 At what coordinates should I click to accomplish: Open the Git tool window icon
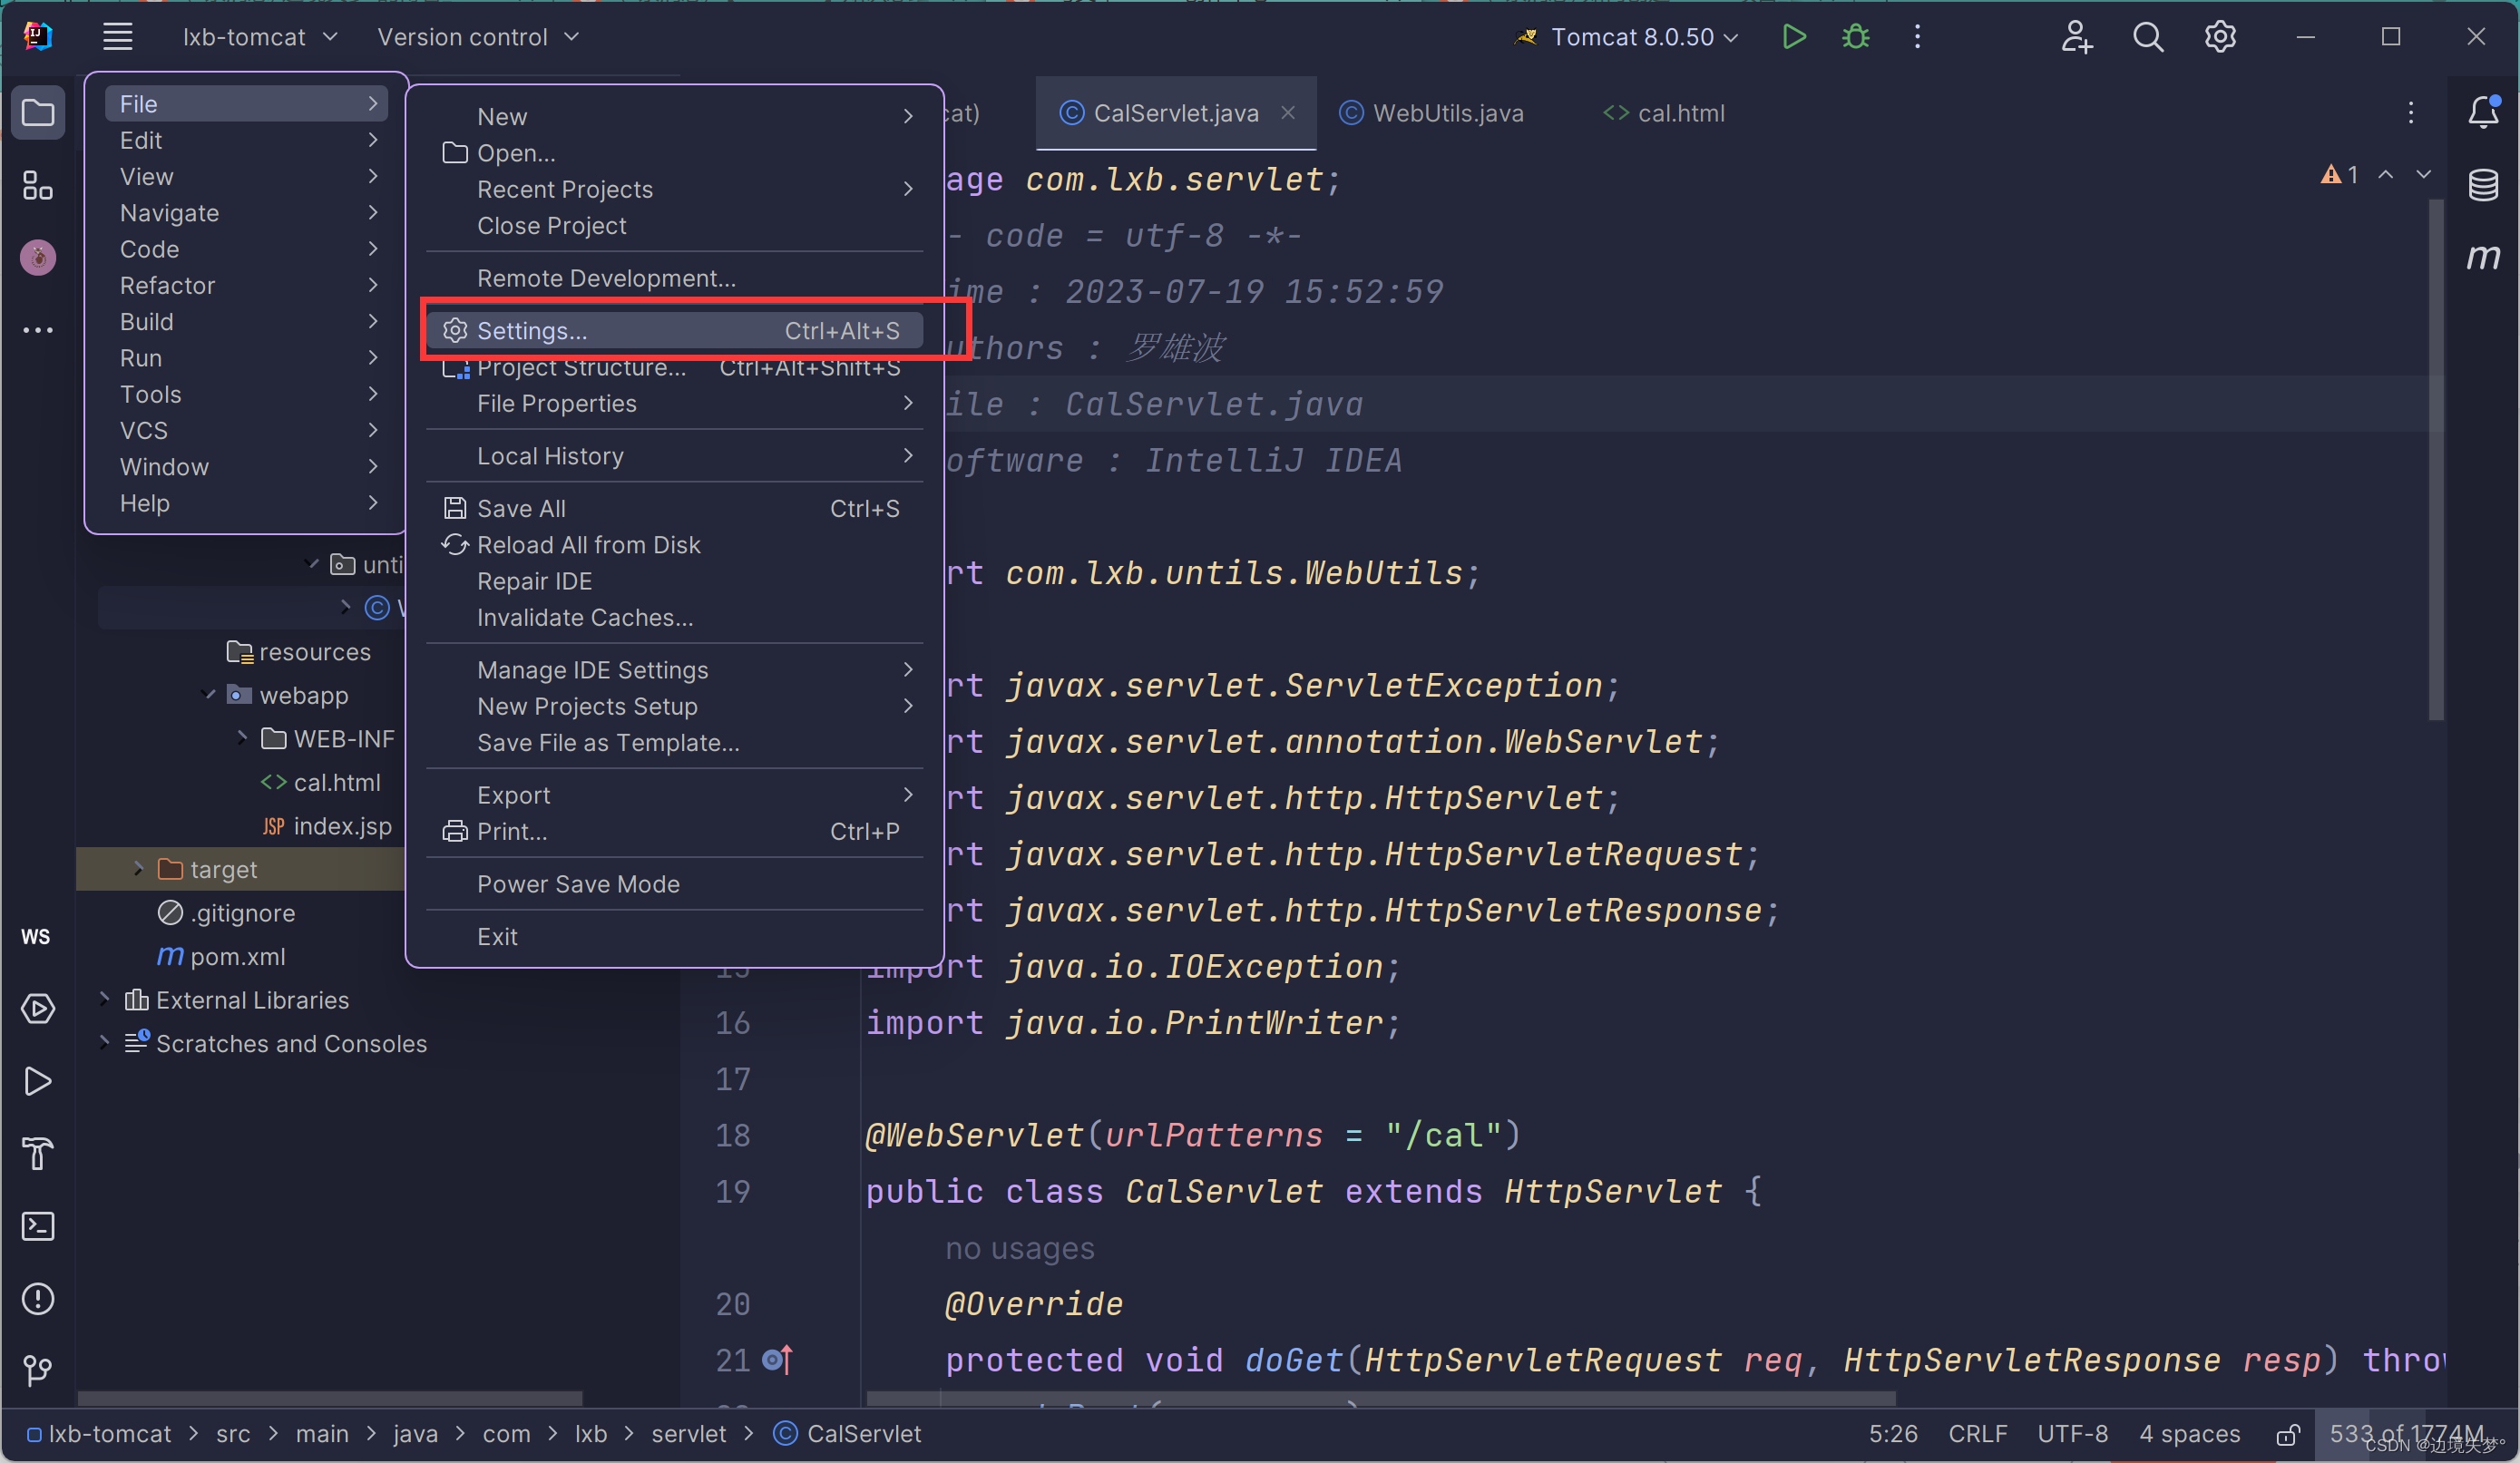[x=38, y=1370]
